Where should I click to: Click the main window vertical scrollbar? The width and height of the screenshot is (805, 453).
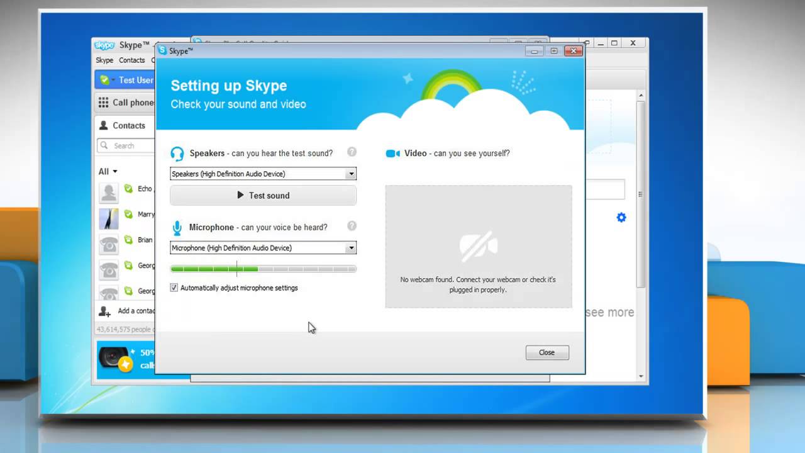[x=641, y=194]
